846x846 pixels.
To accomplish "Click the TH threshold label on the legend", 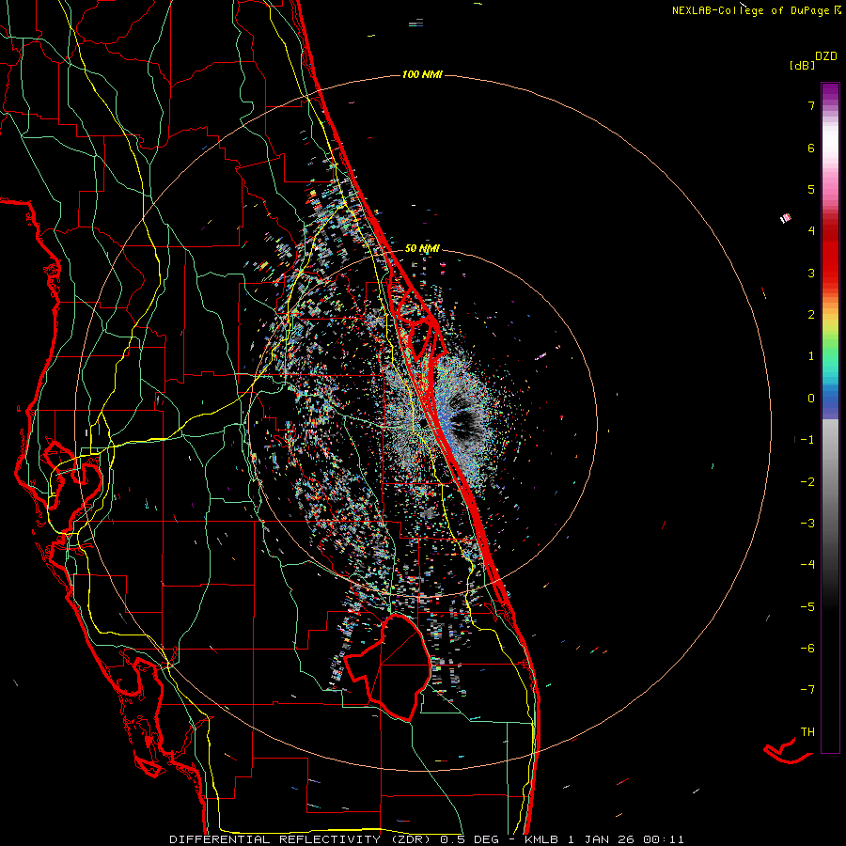I will pos(807,732).
